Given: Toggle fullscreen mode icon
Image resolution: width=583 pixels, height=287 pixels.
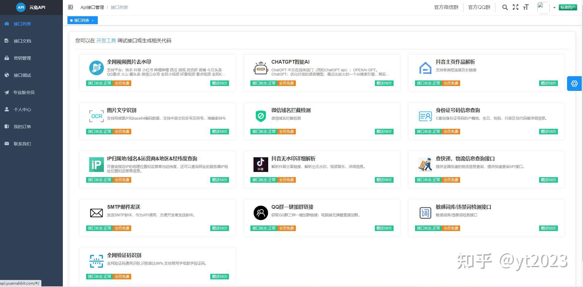Looking at the screenshot, I should 516,7.
